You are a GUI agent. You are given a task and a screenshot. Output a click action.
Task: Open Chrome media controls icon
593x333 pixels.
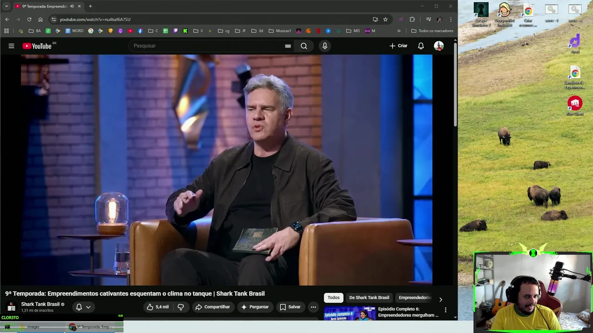[428, 19]
